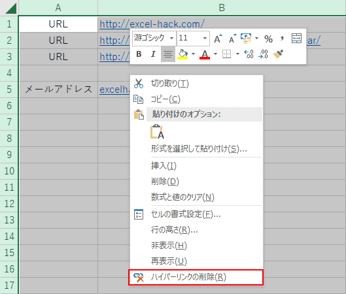Apply the red font color A
The width and height of the screenshot is (346, 294).
click(x=205, y=54)
